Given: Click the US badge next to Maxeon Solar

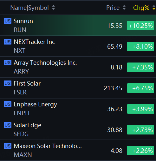Looking at the screenshot, I should (x=8, y=146).
